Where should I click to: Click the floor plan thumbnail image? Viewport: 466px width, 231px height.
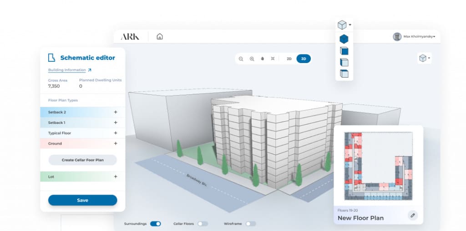click(378, 166)
